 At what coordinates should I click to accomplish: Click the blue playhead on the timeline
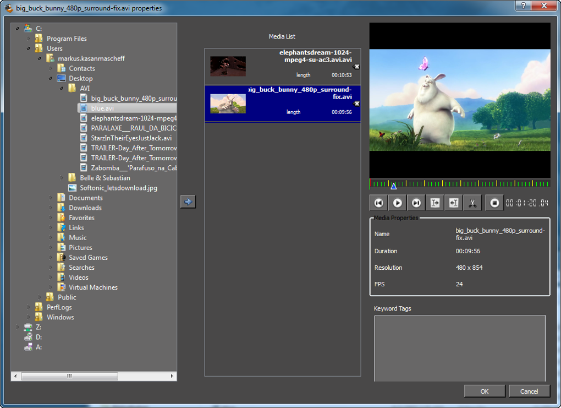click(x=393, y=186)
